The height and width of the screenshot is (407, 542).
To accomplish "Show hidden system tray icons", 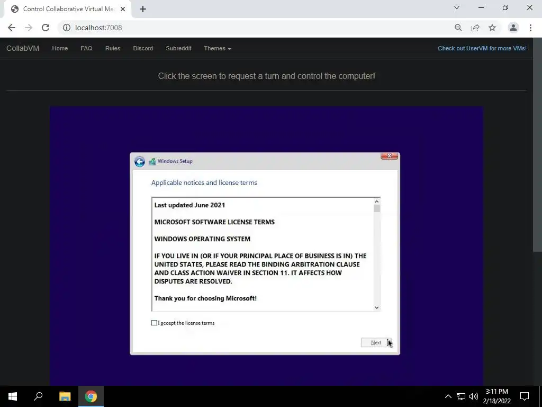I will click(448, 396).
